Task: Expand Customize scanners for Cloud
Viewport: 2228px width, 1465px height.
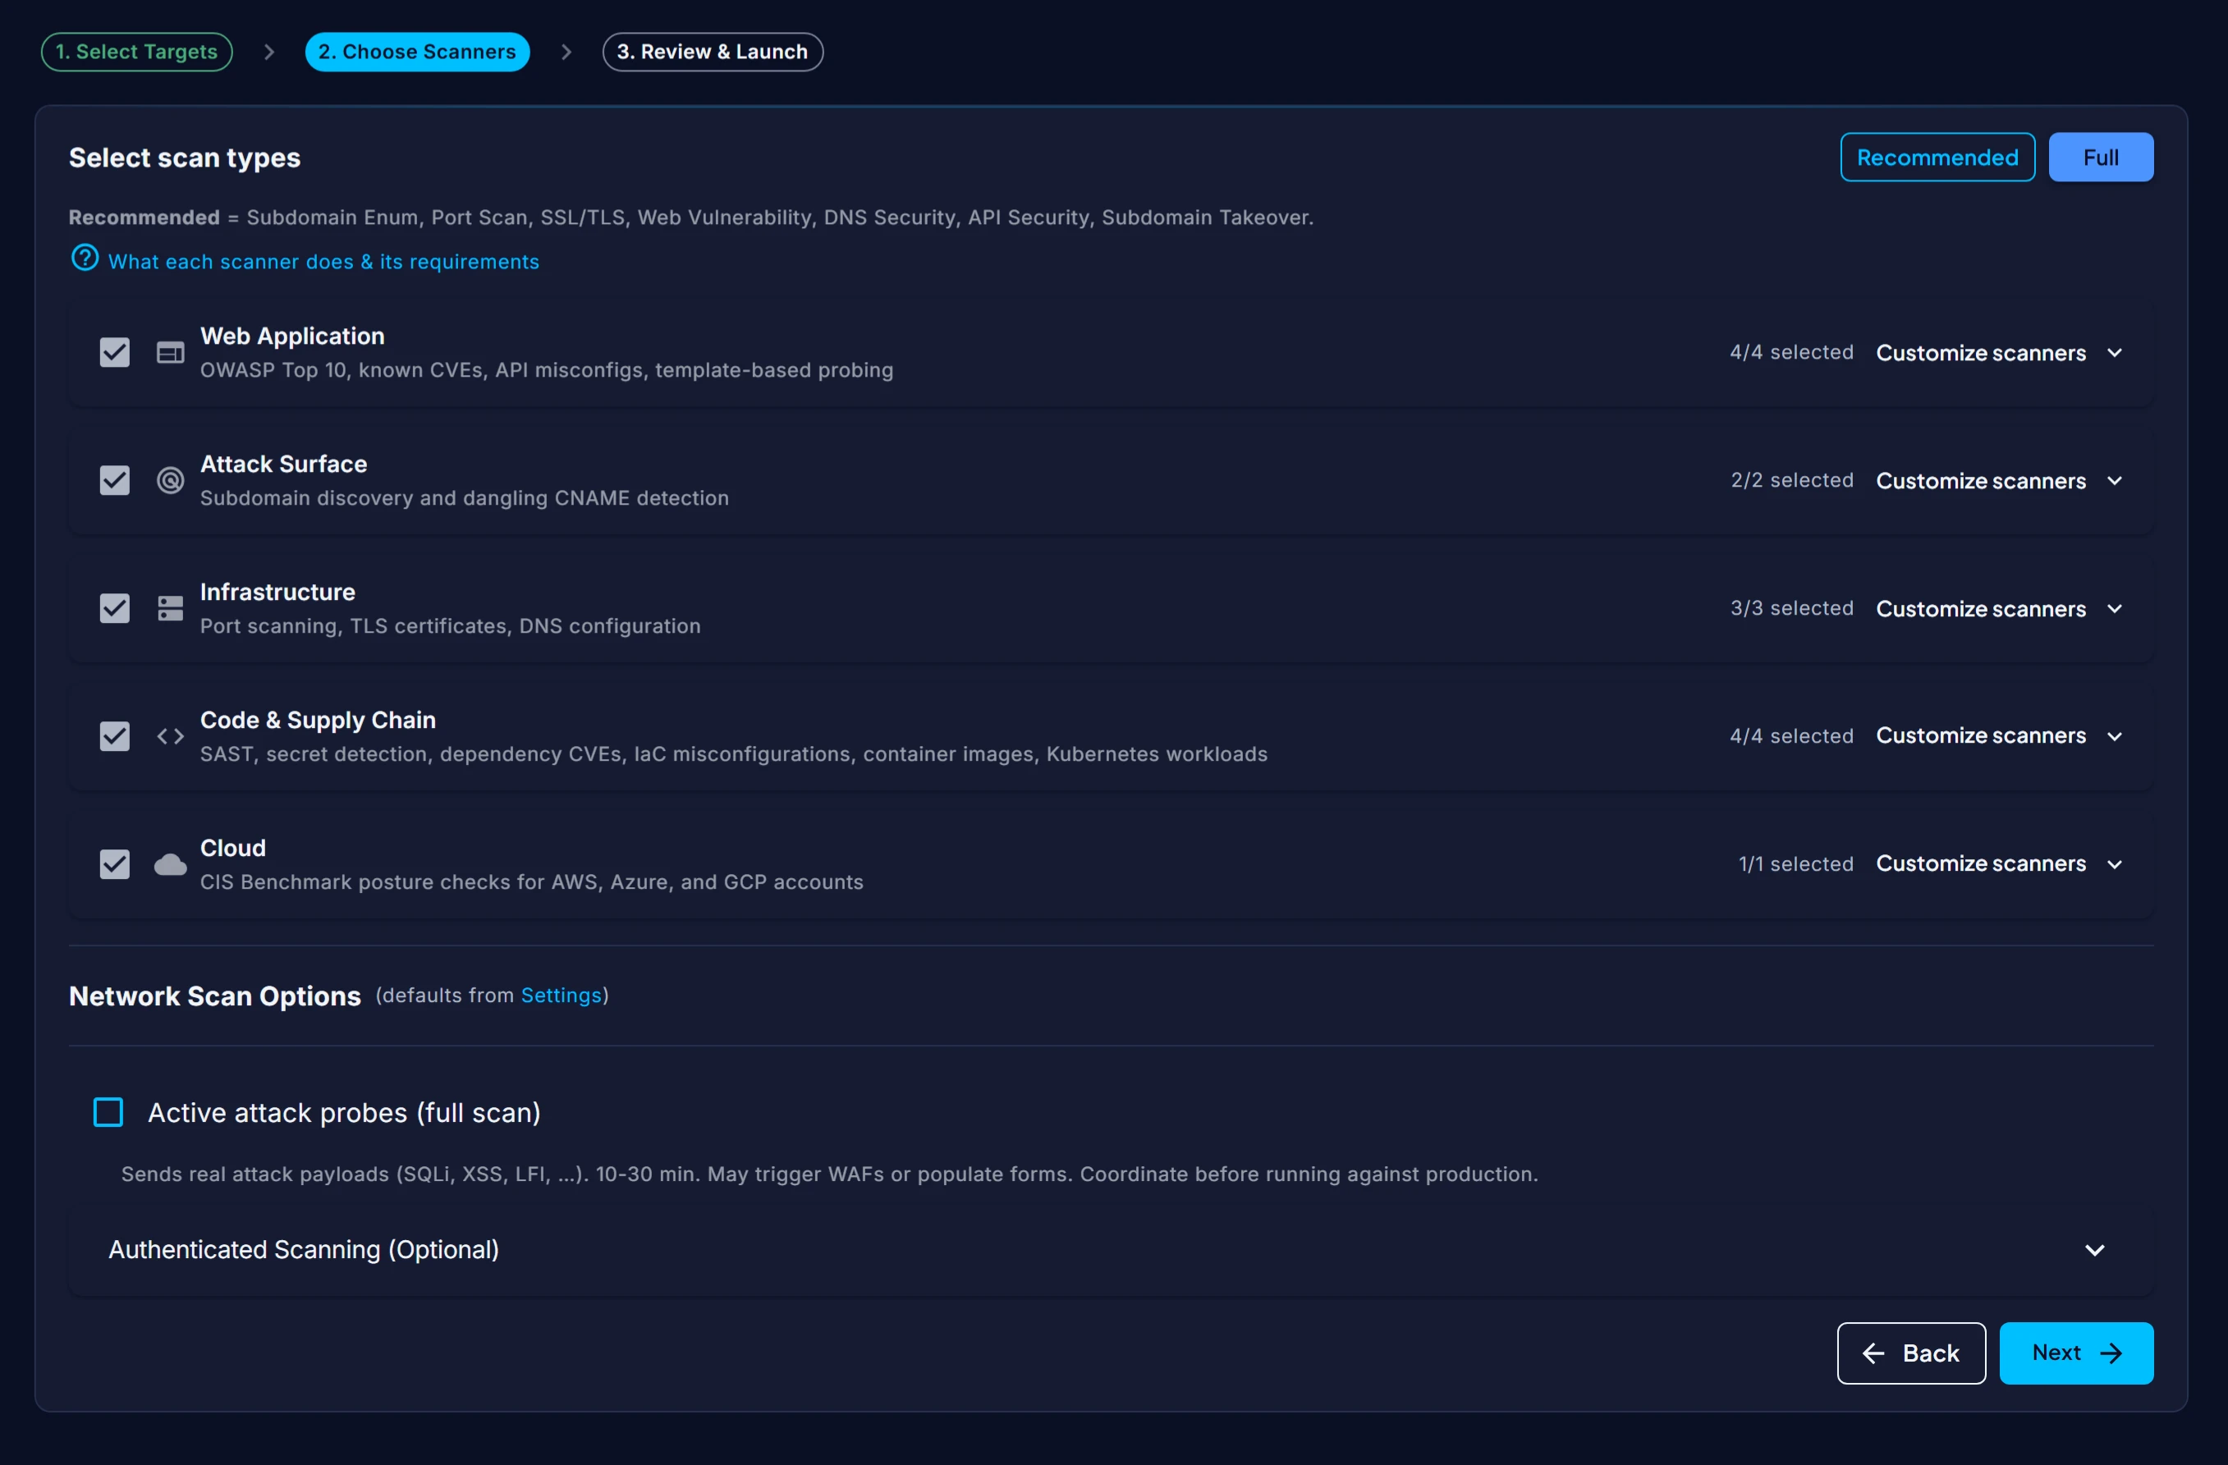Action: pos(1999,863)
